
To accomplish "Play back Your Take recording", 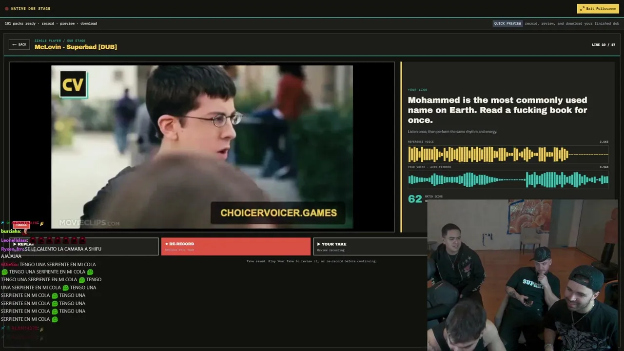I will coord(370,246).
